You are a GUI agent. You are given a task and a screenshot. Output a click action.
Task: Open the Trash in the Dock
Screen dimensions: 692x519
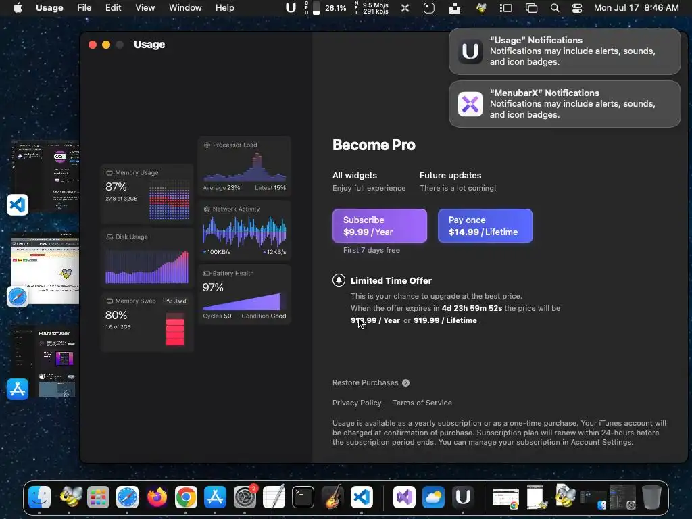coord(651,497)
